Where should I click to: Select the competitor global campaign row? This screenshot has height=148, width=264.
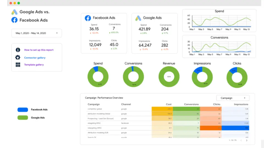coord(168,109)
